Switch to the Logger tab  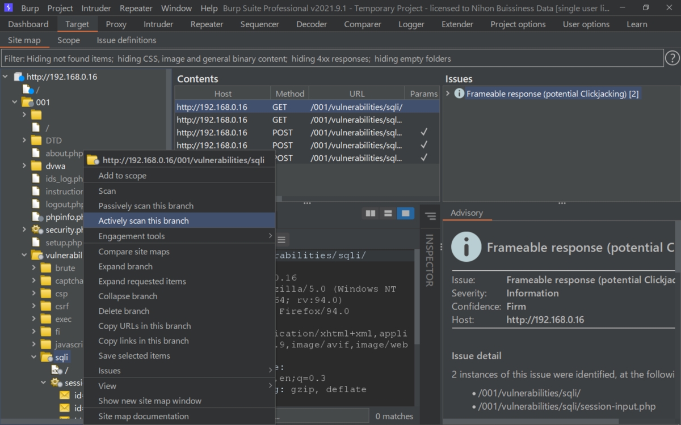411,24
